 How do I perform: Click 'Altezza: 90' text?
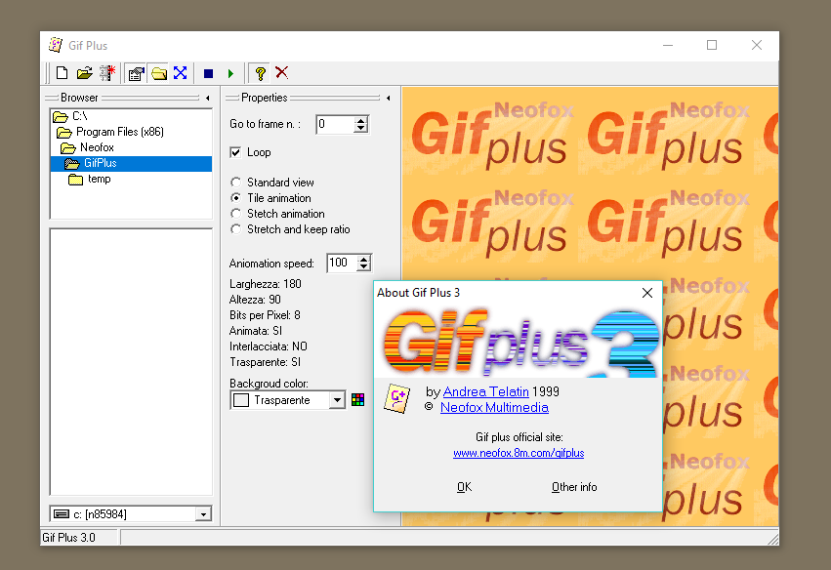pos(255,300)
